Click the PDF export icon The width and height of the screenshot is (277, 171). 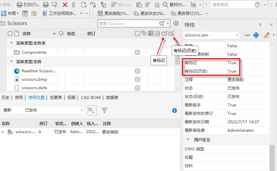(156, 5)
